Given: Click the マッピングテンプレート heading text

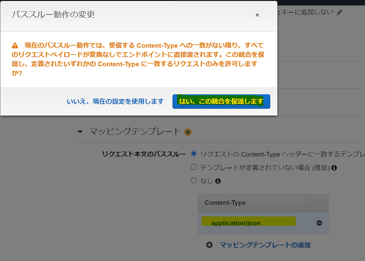Looking at the screenshot, I should point(135,132).
